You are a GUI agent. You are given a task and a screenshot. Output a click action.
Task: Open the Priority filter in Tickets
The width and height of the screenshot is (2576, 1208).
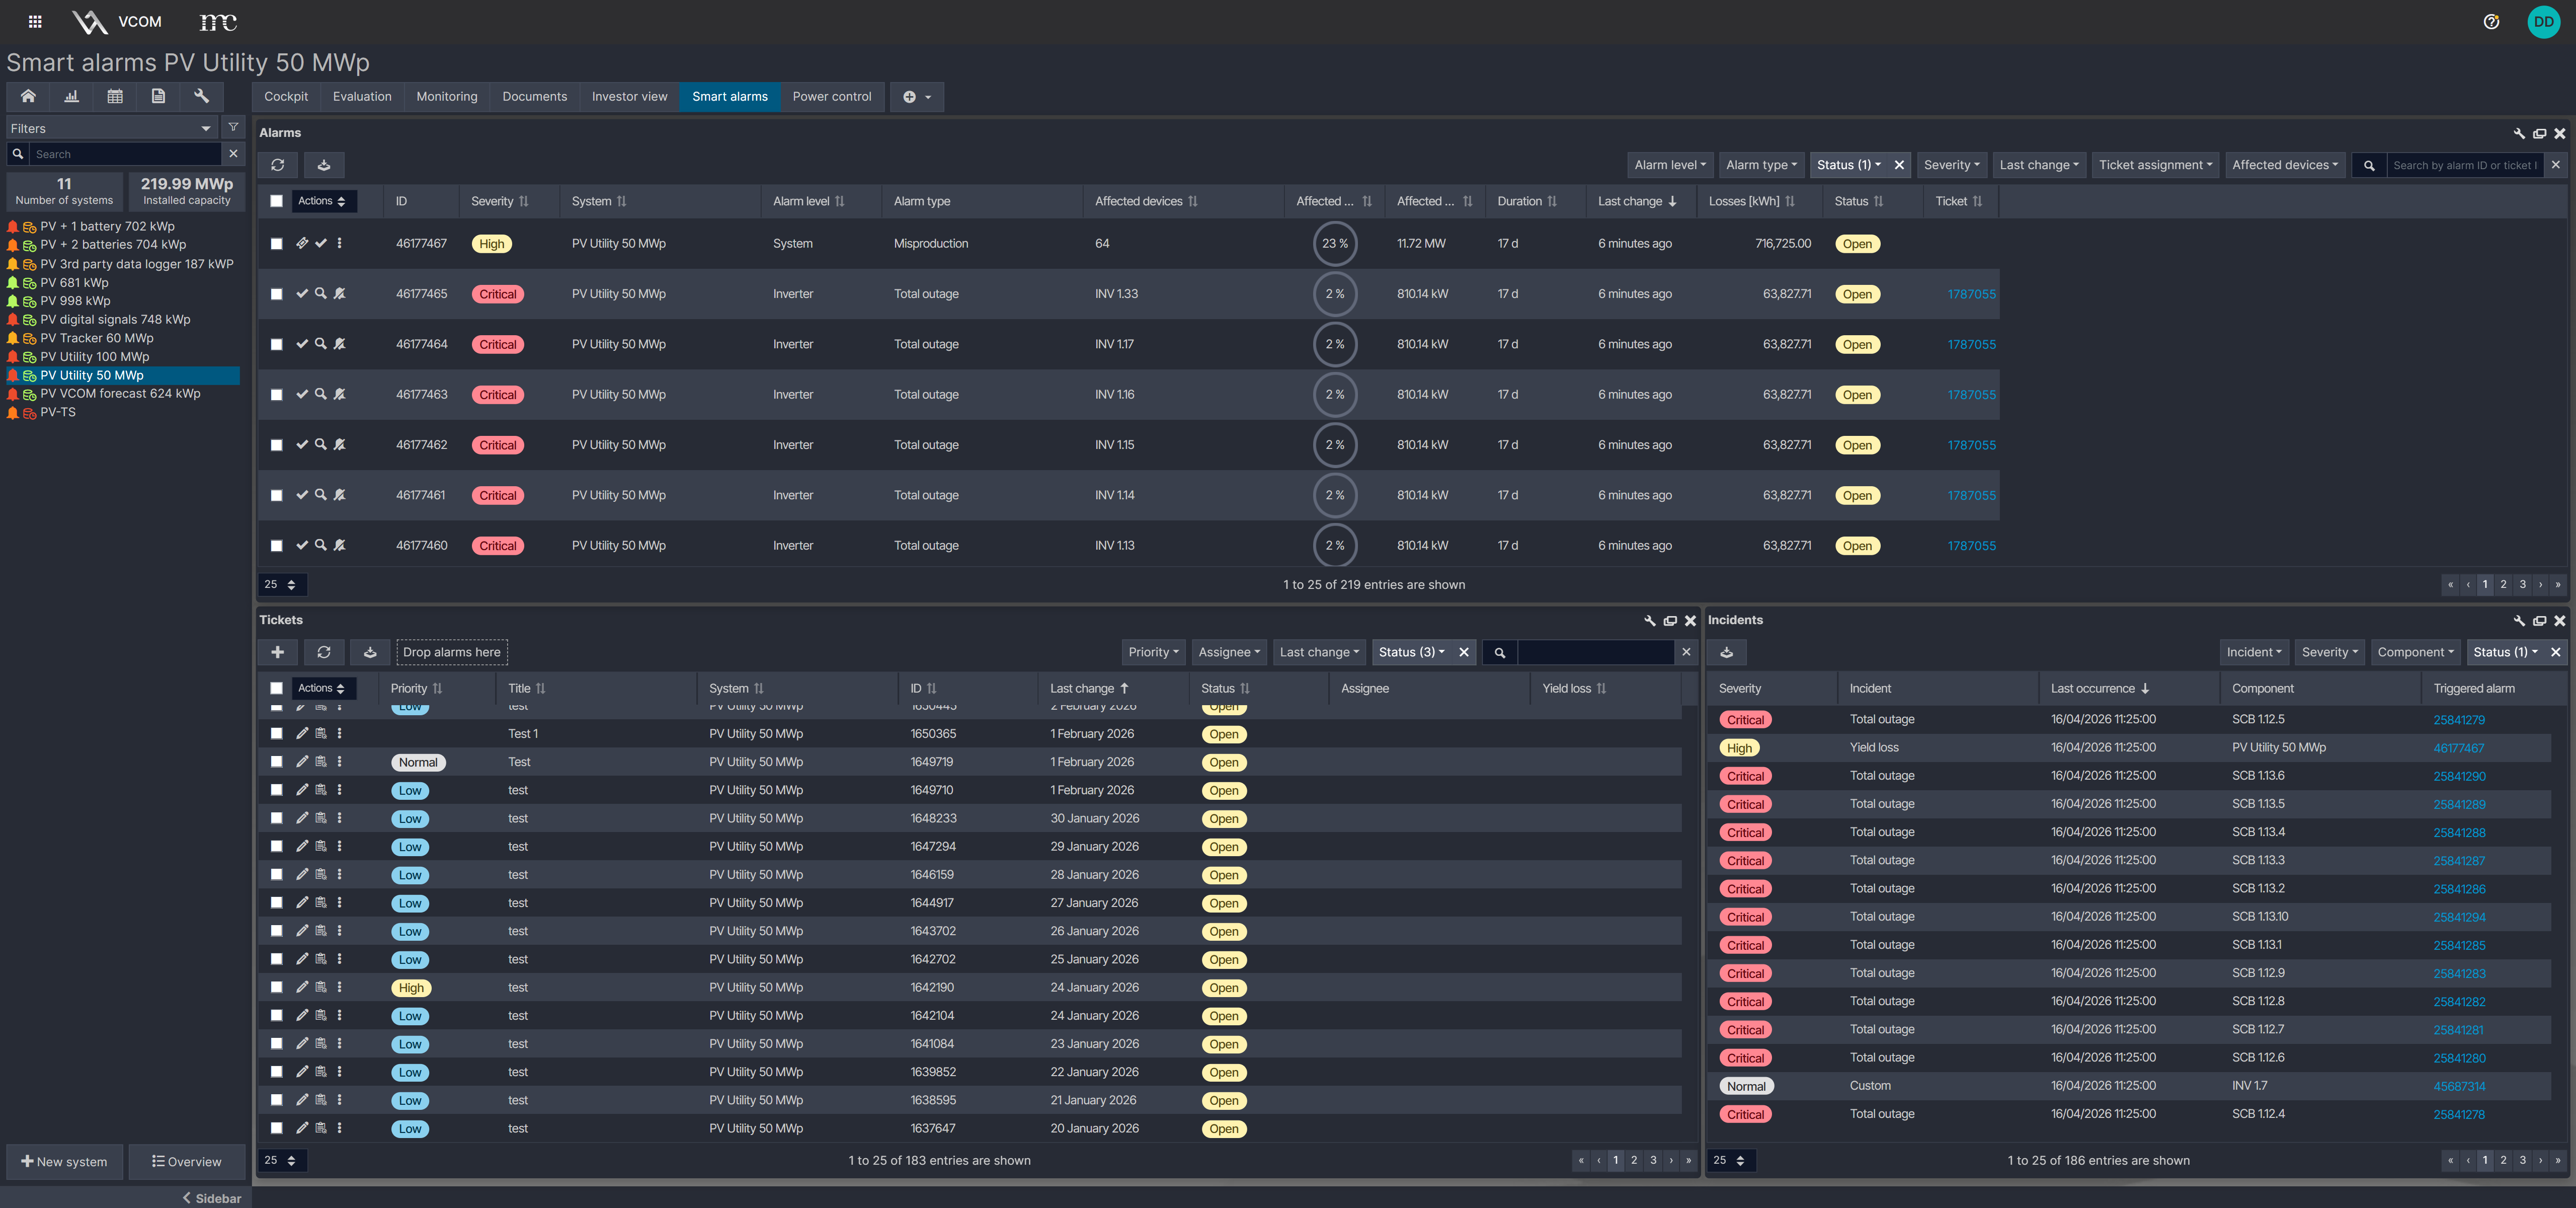click(1153, 652)
